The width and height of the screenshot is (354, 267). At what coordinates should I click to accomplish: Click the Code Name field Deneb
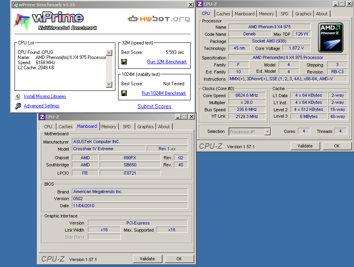point(250,34)
